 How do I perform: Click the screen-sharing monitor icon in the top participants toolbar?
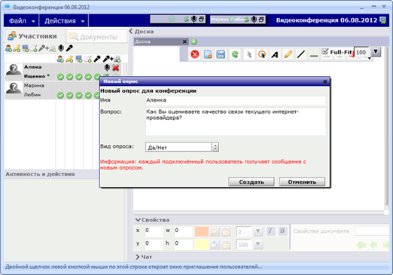[x=25, y=48]
